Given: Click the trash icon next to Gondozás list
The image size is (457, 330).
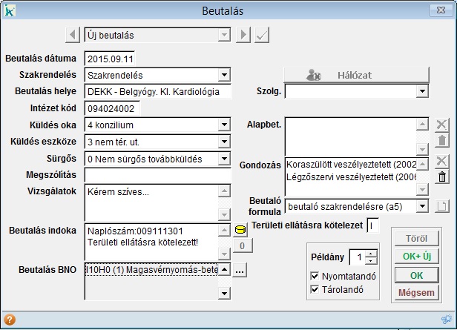Looking at the screenshot, I should 442,176.
